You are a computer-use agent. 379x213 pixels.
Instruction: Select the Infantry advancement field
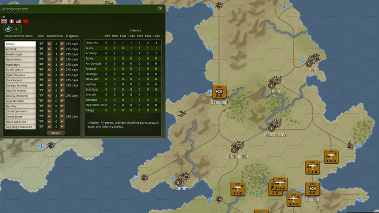pyautogui.click(x=20, y=44)
